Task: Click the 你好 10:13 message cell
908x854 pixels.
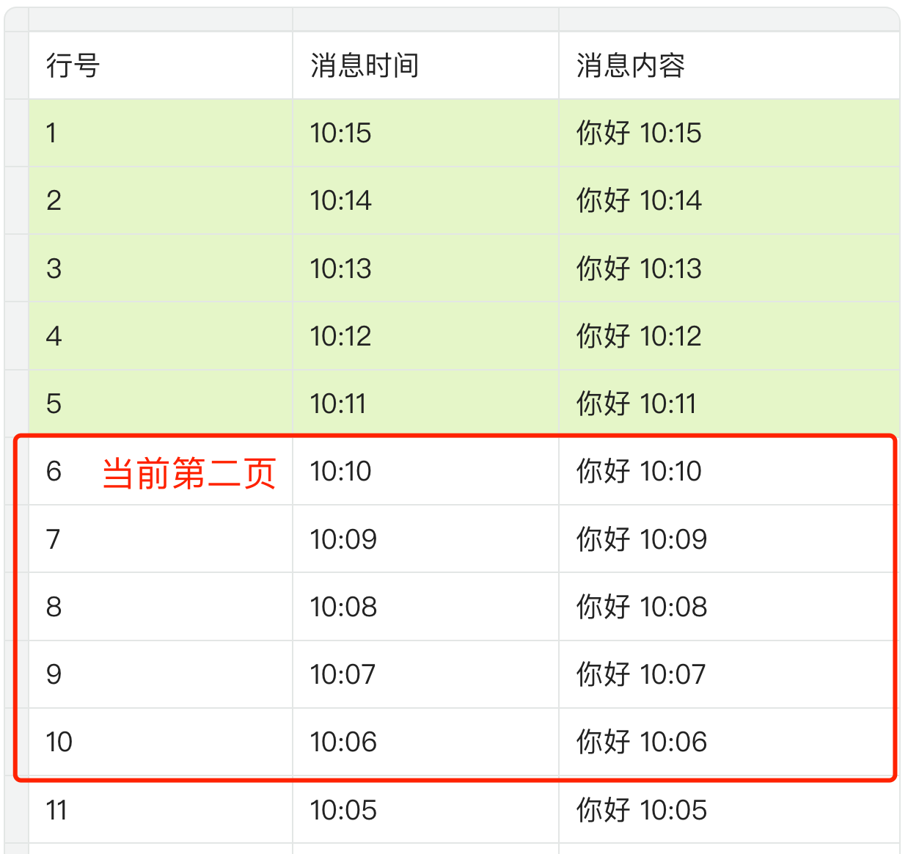Action: coord(639,269)
